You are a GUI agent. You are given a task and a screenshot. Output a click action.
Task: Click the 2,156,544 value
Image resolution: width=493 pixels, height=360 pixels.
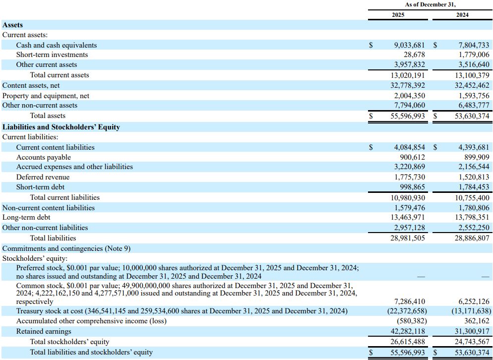pos(474,167)
